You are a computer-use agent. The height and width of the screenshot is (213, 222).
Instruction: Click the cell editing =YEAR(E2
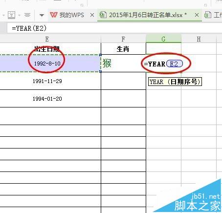click(x=163, y=64)
